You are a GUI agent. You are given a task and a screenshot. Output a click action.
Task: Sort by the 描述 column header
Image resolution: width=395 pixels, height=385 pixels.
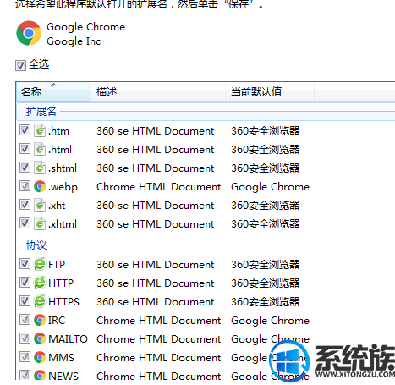158,91
